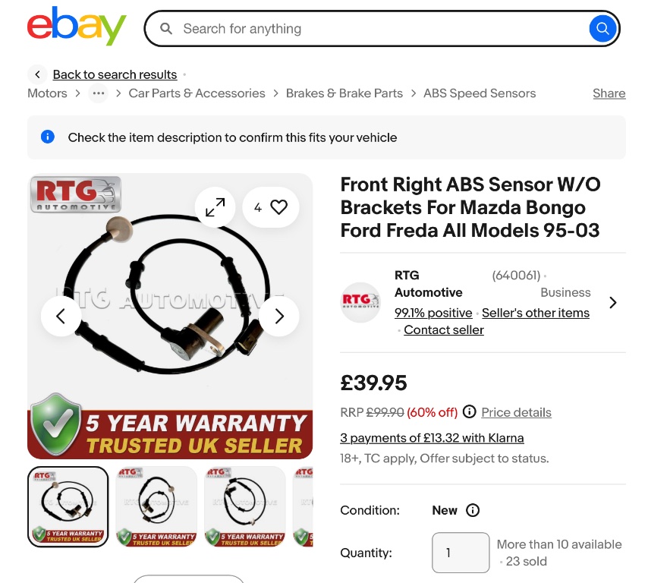Screen dimensions: 648x583
Task: Expand the breadcrumb ellipsis menu
Action: 98,93
